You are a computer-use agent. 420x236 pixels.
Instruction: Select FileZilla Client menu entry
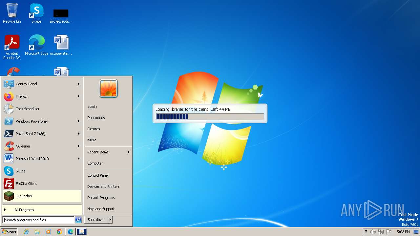pyautogui.click(x=42, y=184)
